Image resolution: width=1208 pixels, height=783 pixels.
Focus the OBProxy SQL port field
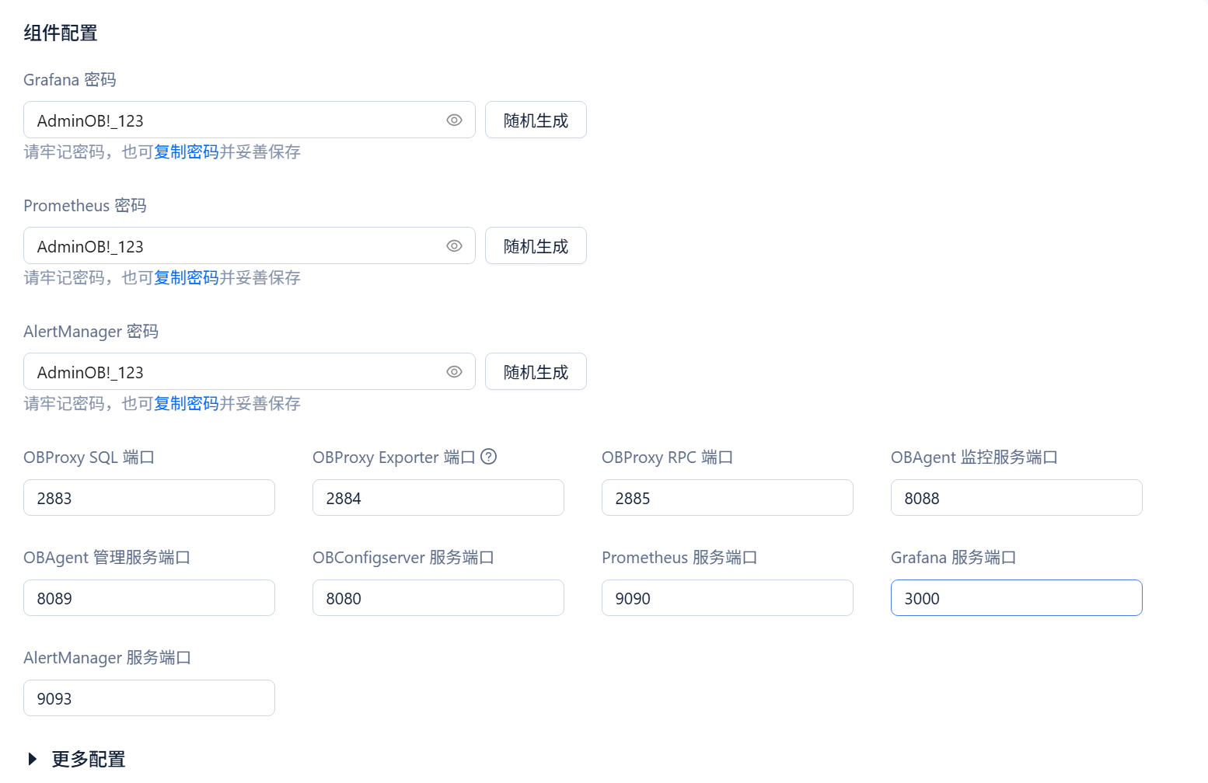point(149,498)
